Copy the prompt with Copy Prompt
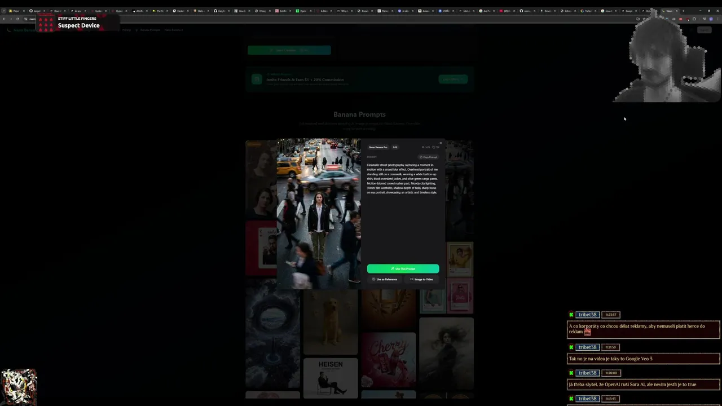 [429, 157]
